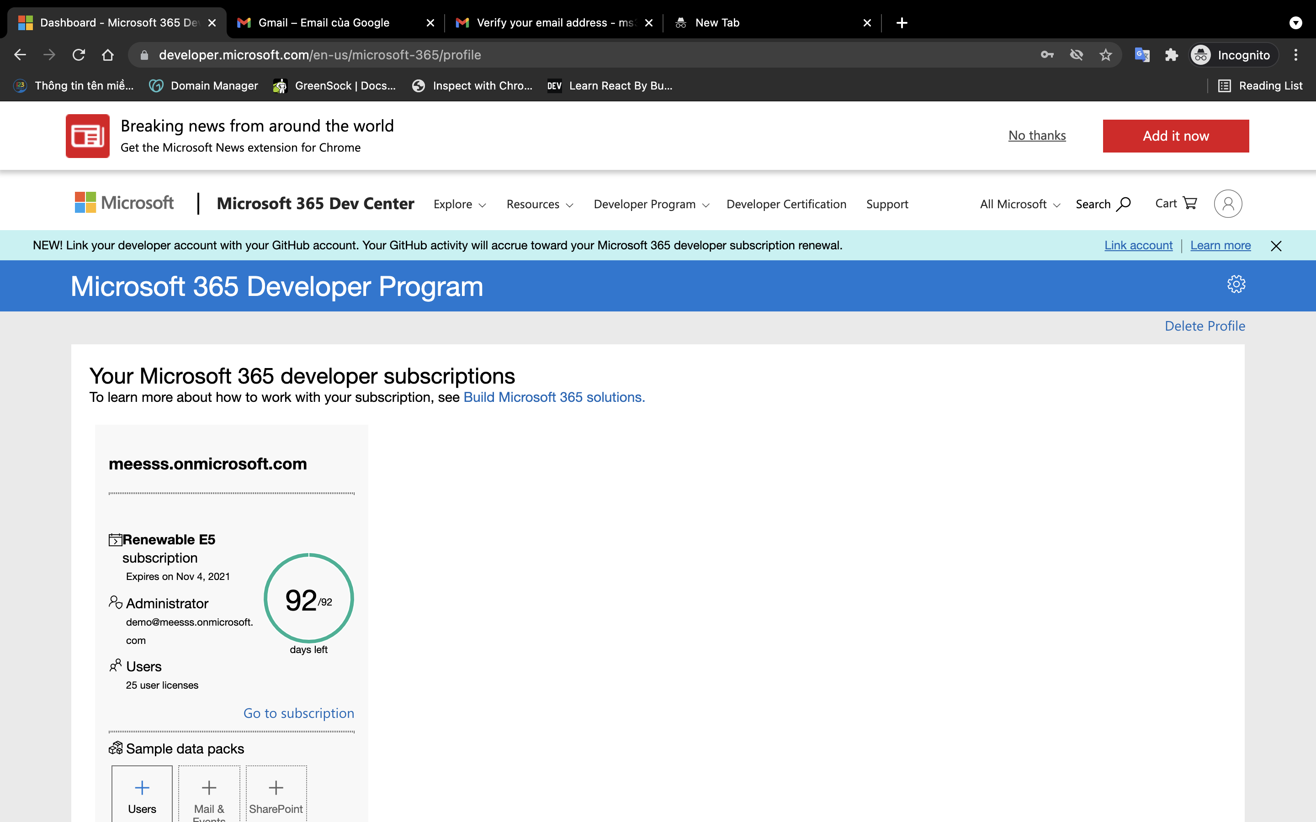Open the All Microsoft dropdown
The image size is (1316, 822).
pyautogui.click(x=1018, y=204)
